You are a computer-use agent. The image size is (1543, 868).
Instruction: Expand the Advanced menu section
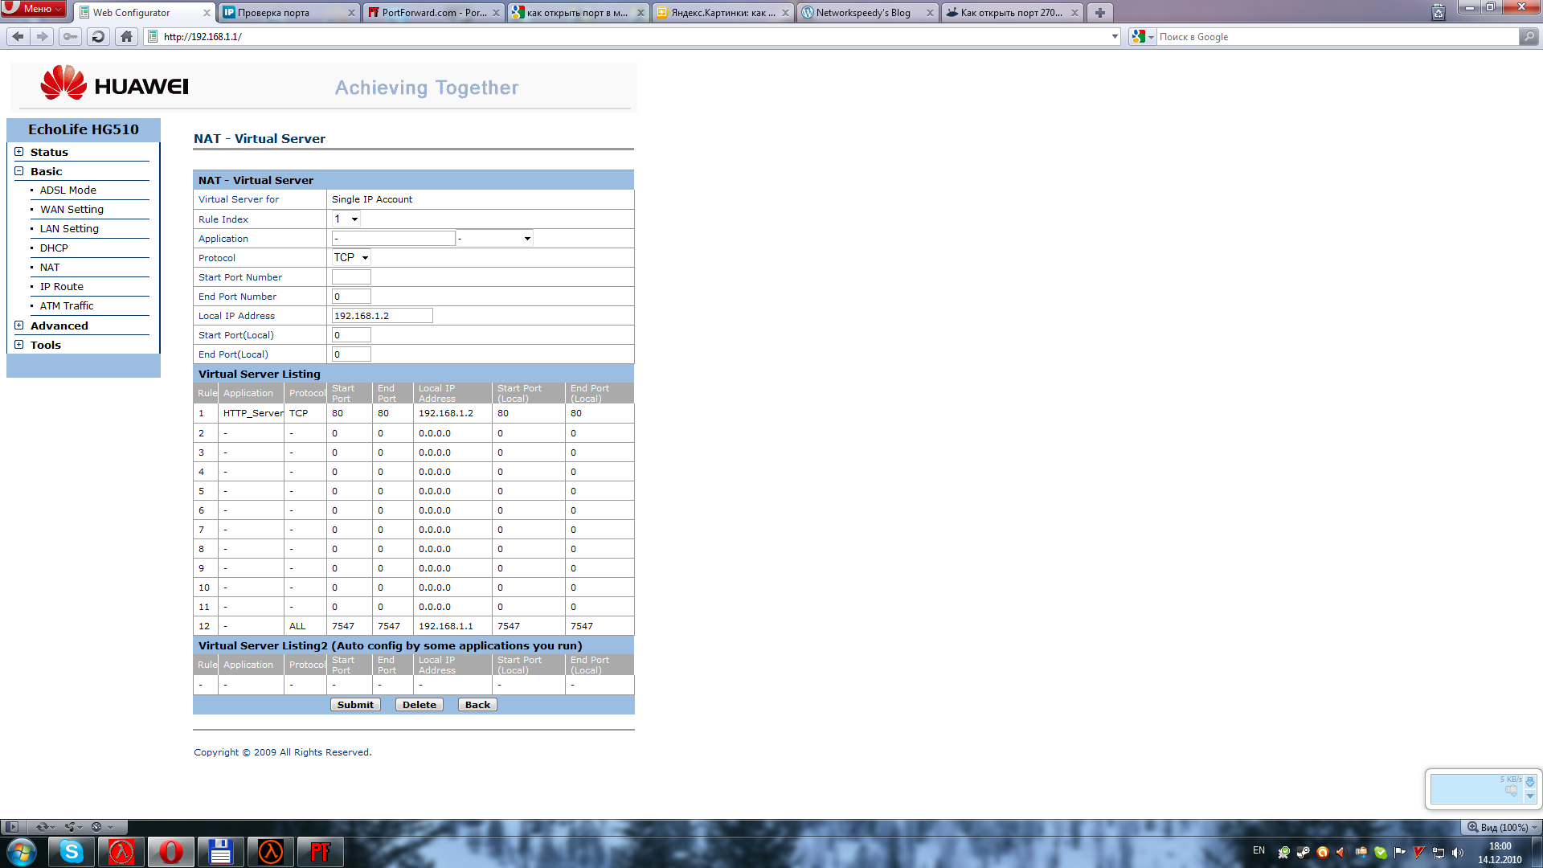coord(18,325)
